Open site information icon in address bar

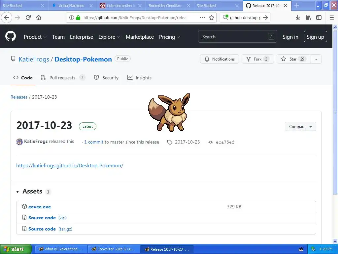tap(72, 18)
